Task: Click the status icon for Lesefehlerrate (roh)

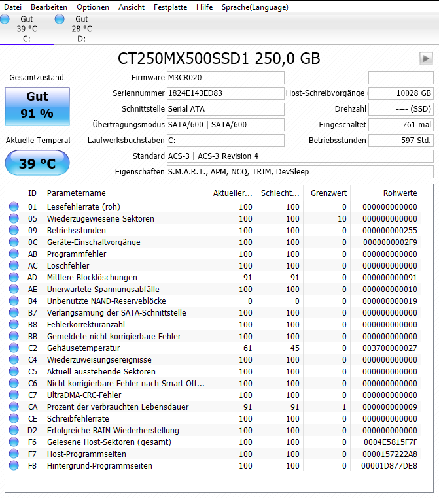Action: (x=14, y=207)
